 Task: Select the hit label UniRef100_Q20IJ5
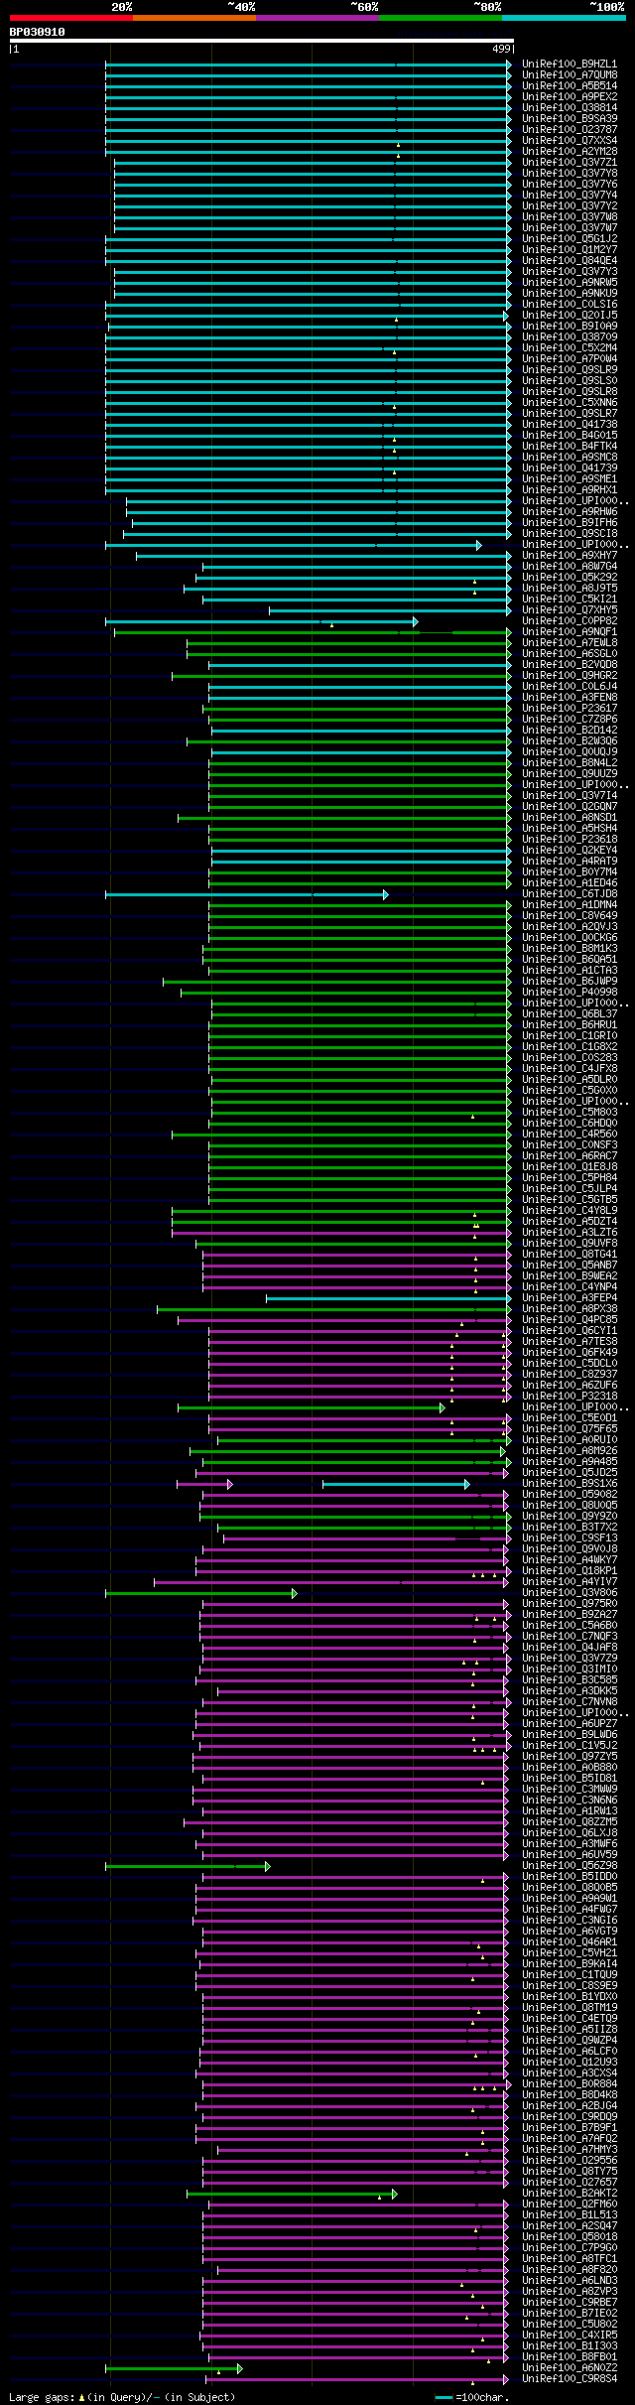[570, 316]
